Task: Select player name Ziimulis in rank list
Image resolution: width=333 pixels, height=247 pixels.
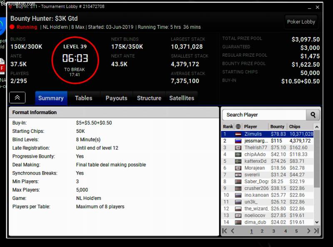Action: pyautogui.click(x=253, y=134)
